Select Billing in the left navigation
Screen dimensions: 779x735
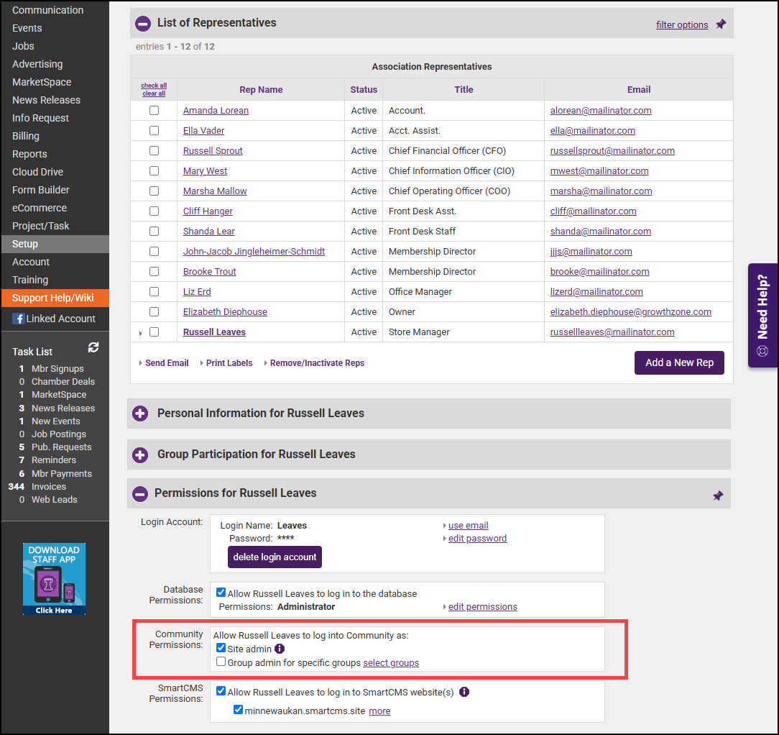(26, 136)
